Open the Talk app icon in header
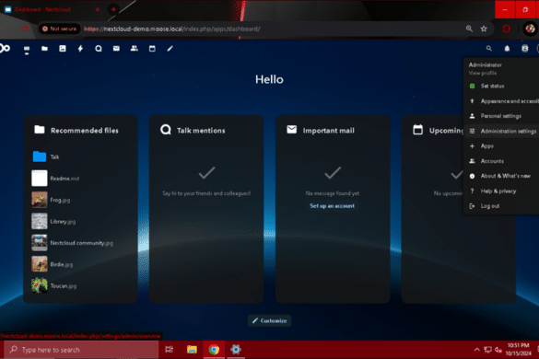Screen dimensions: 539x359 [99, 49]
